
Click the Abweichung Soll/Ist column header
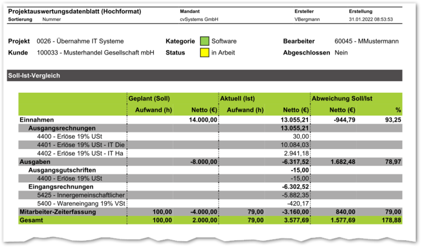[x=342, y=98]
